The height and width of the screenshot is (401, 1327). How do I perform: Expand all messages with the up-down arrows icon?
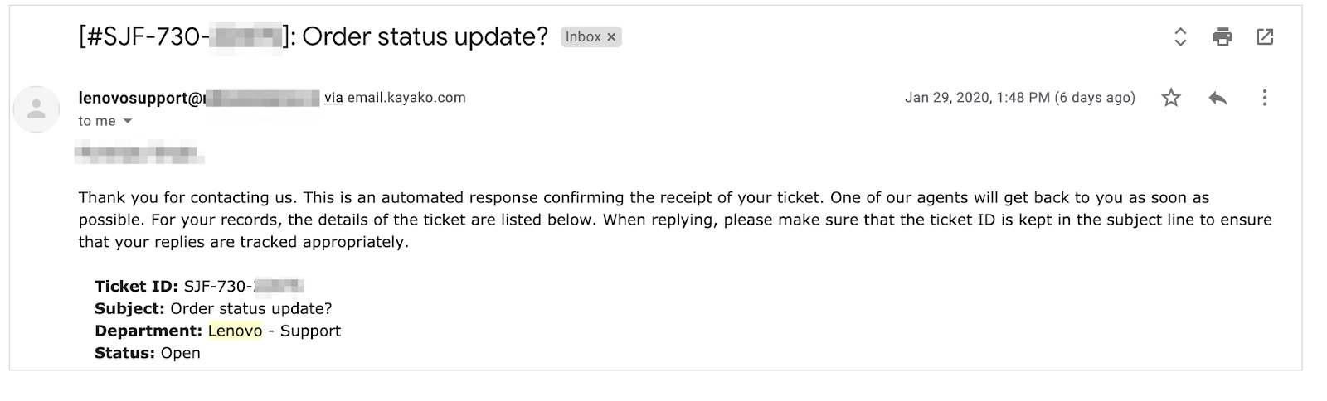point(1180,36)
